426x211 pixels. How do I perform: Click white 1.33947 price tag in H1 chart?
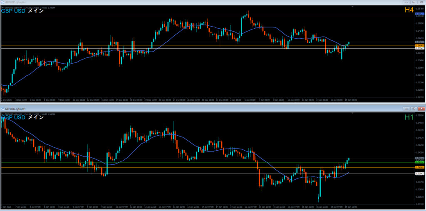click(x=420, y=174)
